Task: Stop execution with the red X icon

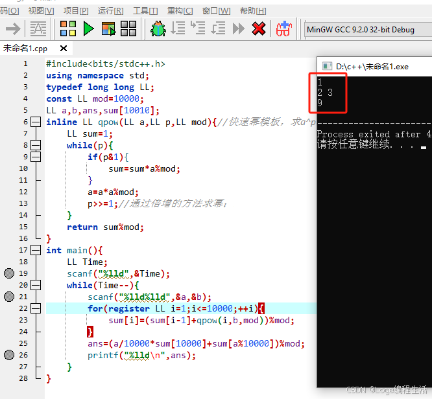Action: click(x=258, y=28)
